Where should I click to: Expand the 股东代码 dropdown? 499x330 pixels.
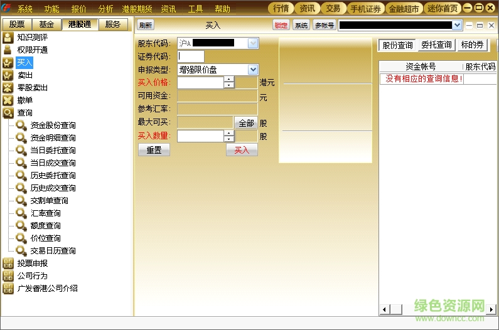[252, 43]
